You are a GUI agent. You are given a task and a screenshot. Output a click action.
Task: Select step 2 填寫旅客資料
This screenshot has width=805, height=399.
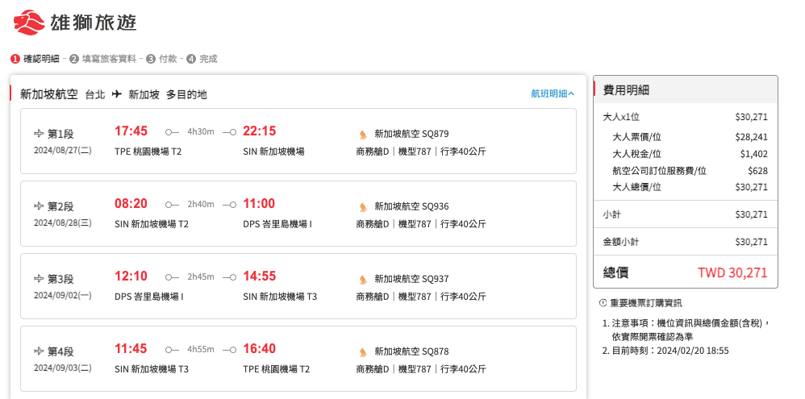point(103,59)
